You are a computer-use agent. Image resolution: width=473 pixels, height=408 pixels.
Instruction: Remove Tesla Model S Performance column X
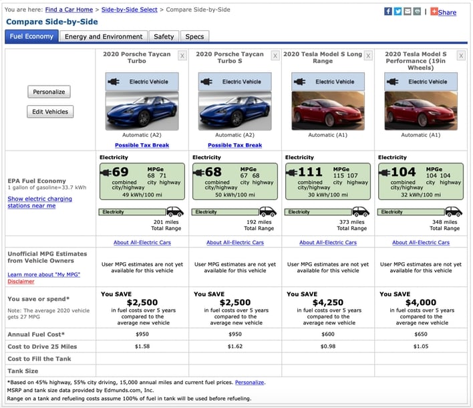pos(461,56)
